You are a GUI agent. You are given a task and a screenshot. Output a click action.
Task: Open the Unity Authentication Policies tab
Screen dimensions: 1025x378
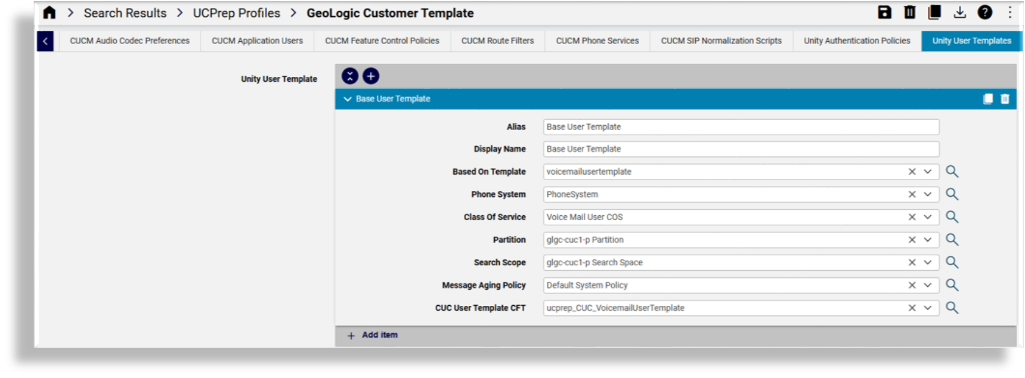point(856,41)
